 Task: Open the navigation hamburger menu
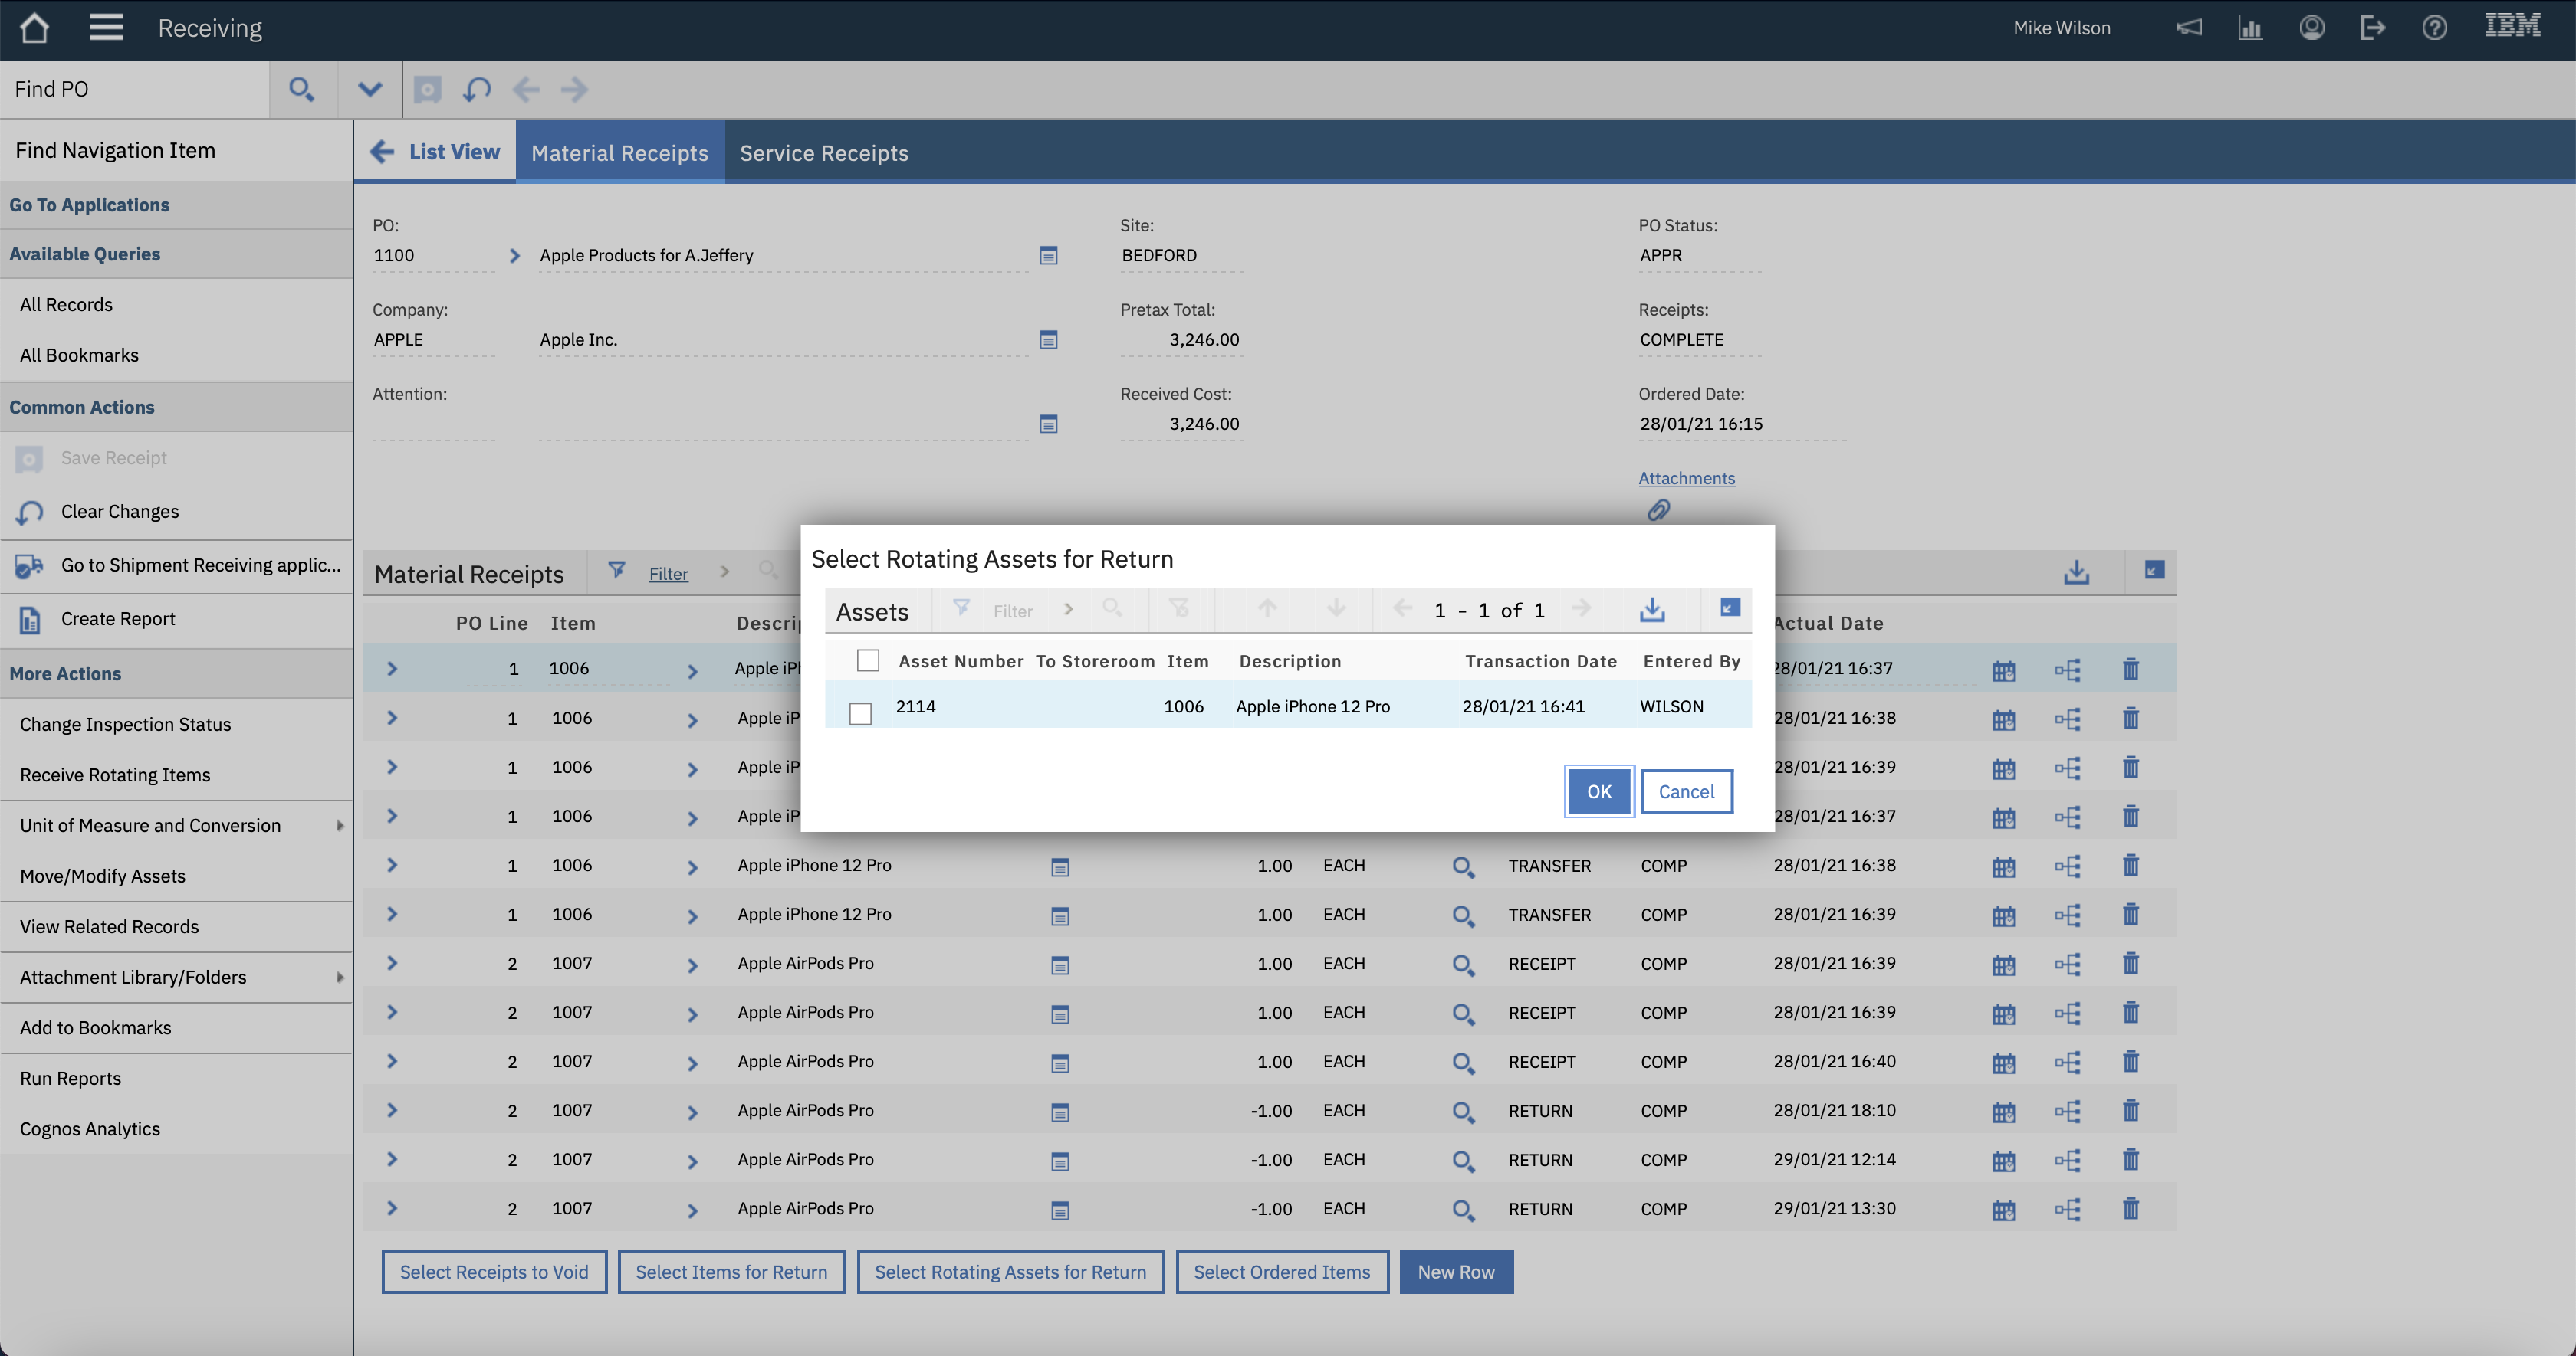105,28
